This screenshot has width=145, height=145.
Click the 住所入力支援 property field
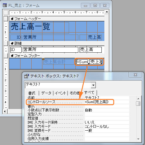coord(107,139)
